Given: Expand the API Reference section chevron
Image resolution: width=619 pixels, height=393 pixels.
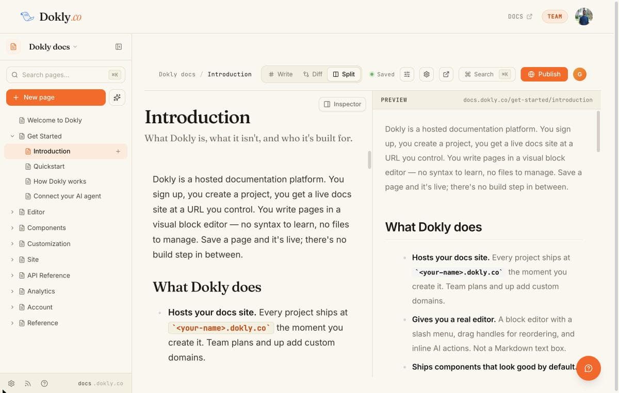Looking at the screenshot, I should (12, 275).
